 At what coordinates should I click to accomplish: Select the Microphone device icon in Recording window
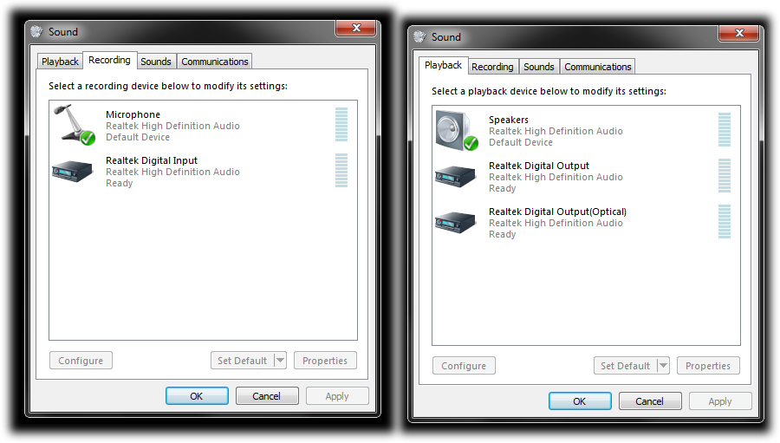coord(75,125)
